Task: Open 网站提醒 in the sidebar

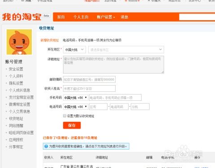Action: pyautogui.click(x=16, y=125)
